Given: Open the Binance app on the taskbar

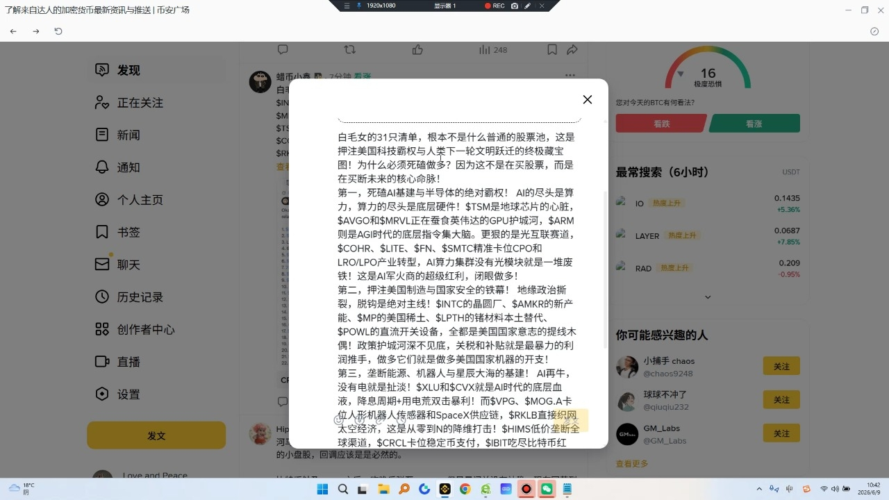Looking at the screenshot, I should tap(444, 489).
